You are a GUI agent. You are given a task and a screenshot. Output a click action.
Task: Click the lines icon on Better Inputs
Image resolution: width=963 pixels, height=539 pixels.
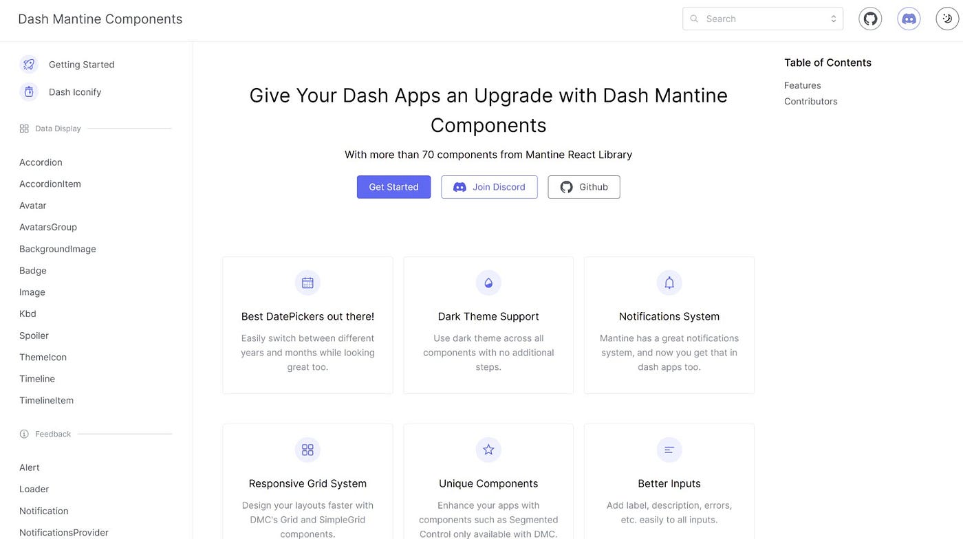pos(669,450)
